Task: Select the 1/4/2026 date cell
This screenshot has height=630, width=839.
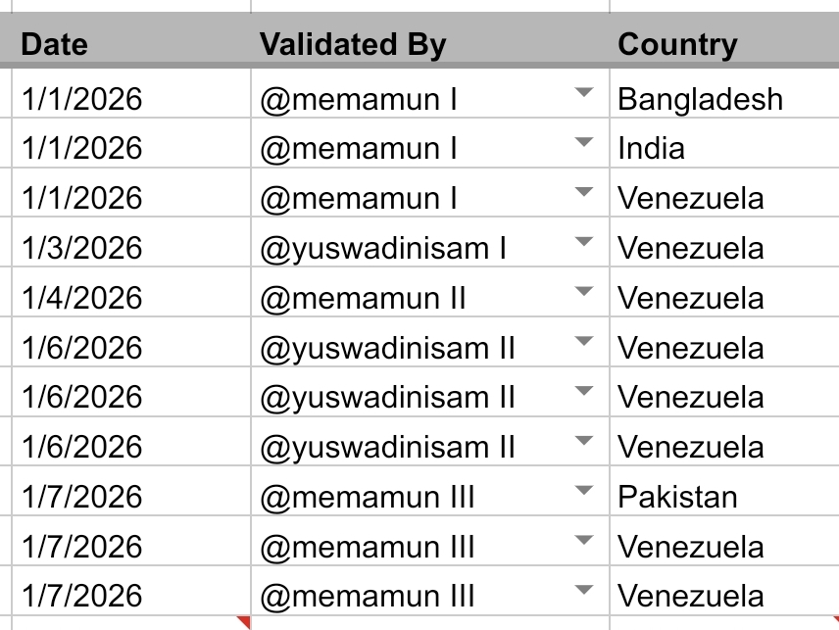Action: click(x=131, y=292)
